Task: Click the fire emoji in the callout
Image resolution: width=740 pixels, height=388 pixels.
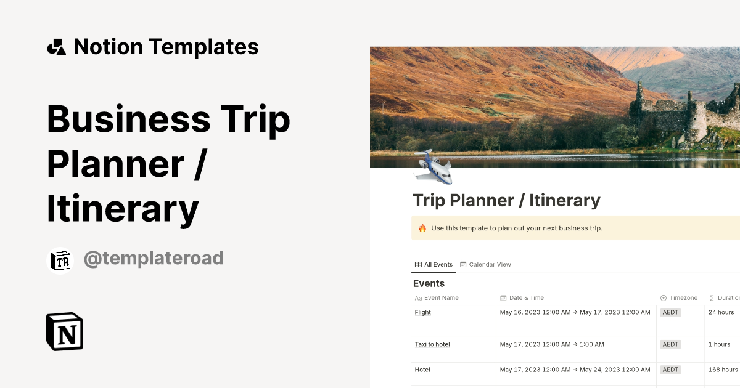Action: click(x=422, y=228)
